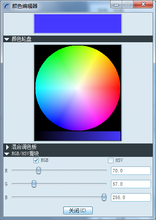Click the R value field 70.0
This screenshot has width=156, height=220.
pyautogui.click(x=131, y=171)
